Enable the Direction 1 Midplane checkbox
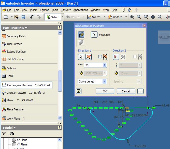170x149 pixels. point(100,57)
